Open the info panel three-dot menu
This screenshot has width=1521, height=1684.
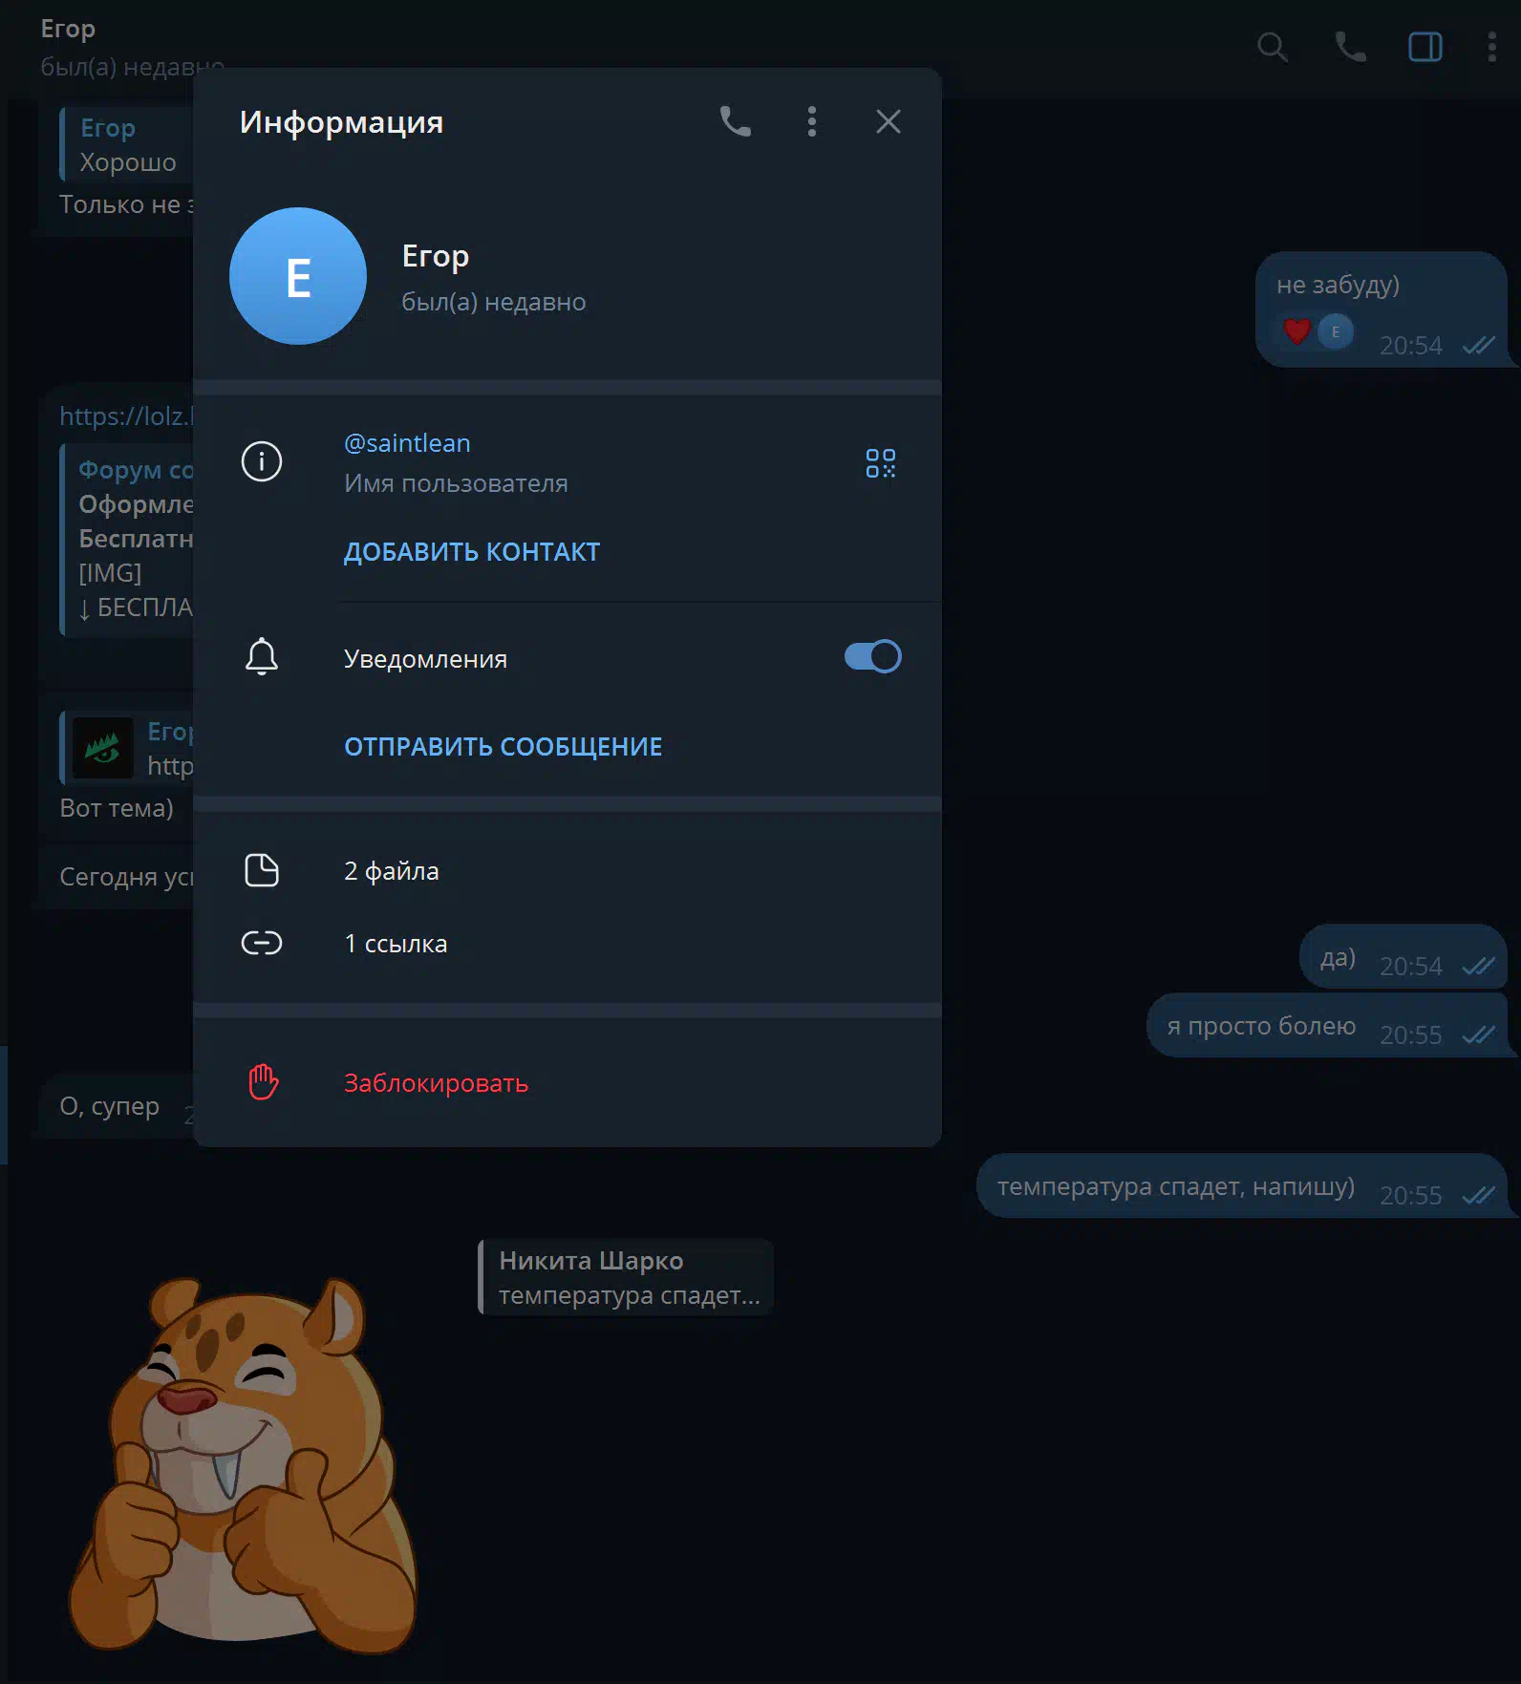point(811,121)
